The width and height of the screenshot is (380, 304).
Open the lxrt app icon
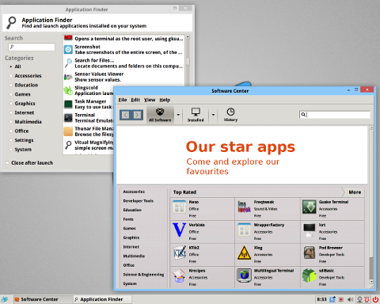[310, 230]
